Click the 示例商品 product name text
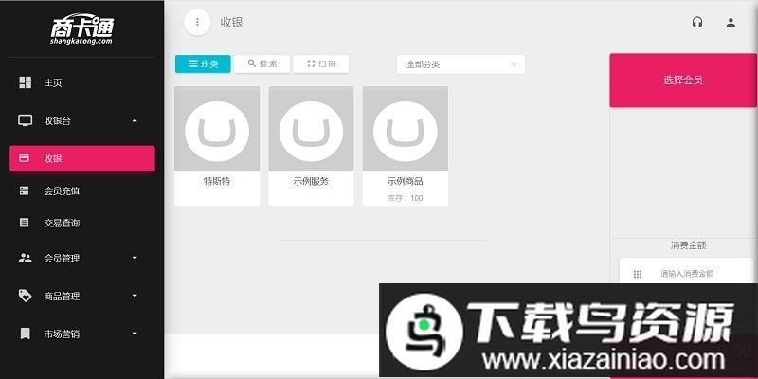This screenshot has width=758, height=379. (406, 182)
